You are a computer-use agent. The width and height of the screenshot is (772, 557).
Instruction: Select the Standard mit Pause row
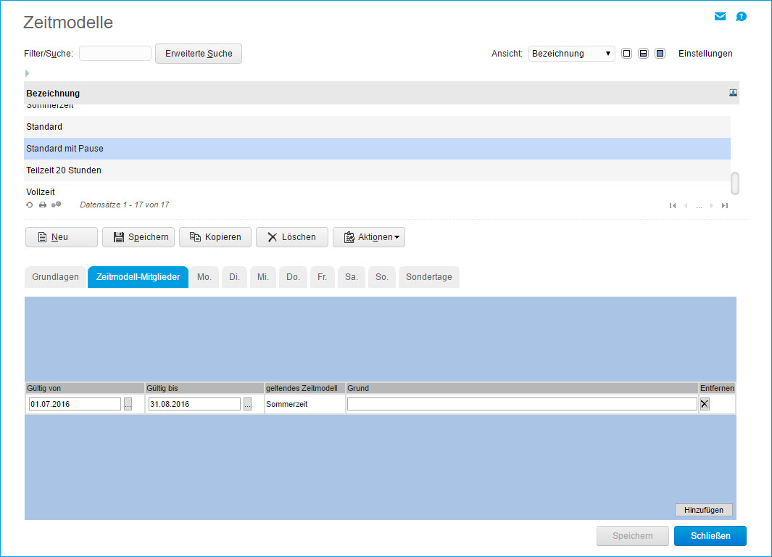point(377,148)
